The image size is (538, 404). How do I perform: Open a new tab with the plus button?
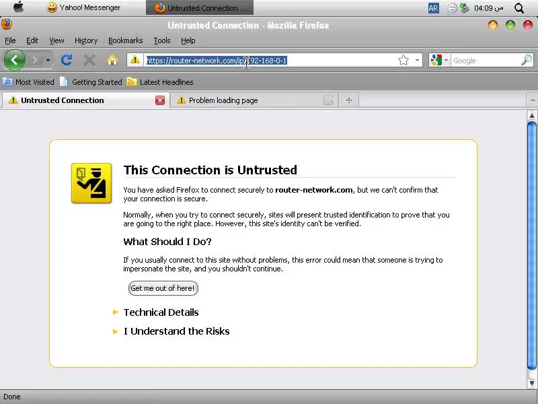coord(349,100)
